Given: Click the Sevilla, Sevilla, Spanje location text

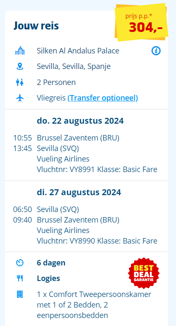Looking at the screenshot, I should [74, 66].
